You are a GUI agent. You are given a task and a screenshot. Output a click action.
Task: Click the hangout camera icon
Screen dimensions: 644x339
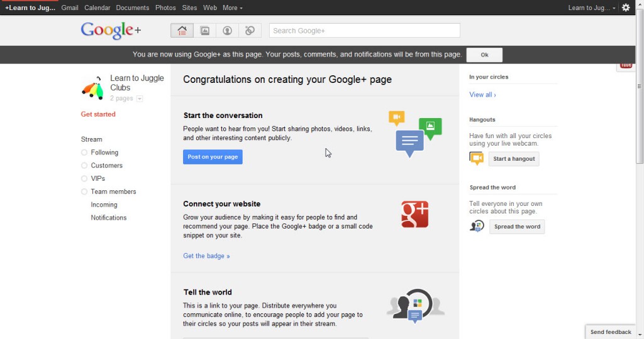(x=477, y=158)
